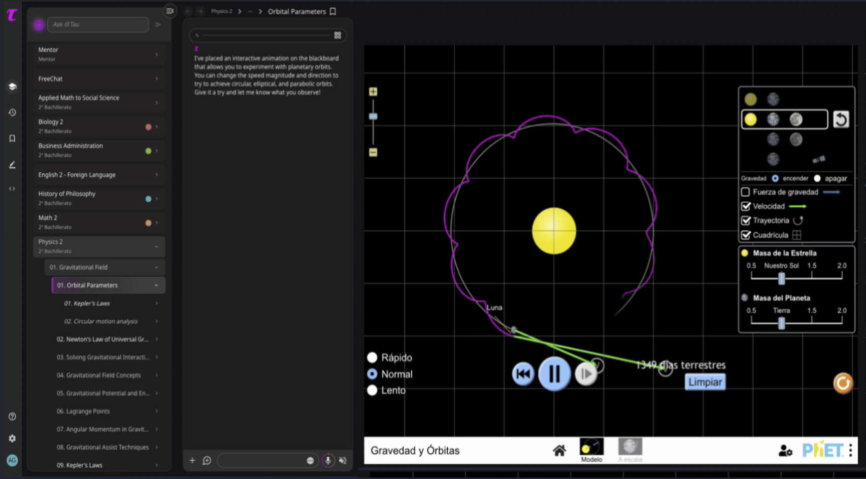The width and height of the screenshot is (866, 479).
Task: Toggle the microphone in the chat bar
Action: pyautogui.click(x=328, y=460)
